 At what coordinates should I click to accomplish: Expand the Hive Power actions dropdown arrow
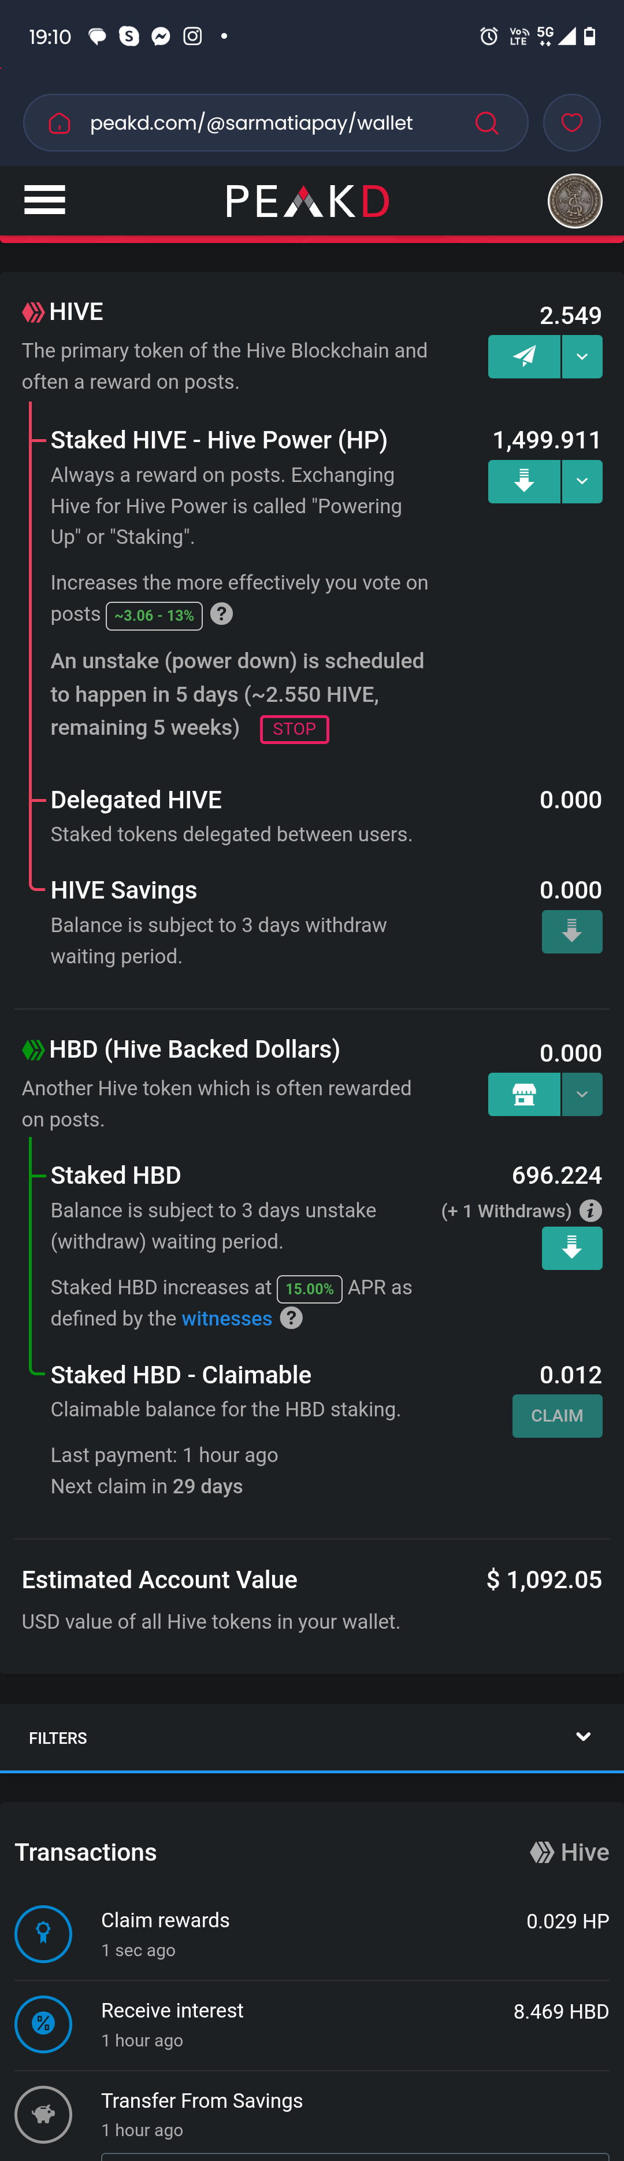(x=582, y=481)
